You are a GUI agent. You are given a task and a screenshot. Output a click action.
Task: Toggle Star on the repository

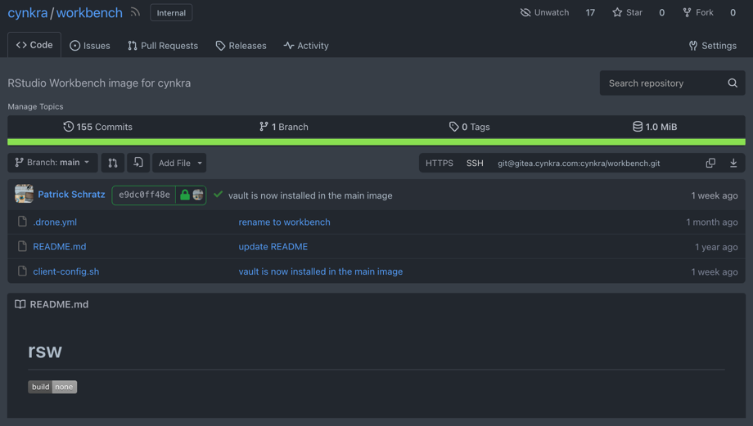(x=628, y=13)
